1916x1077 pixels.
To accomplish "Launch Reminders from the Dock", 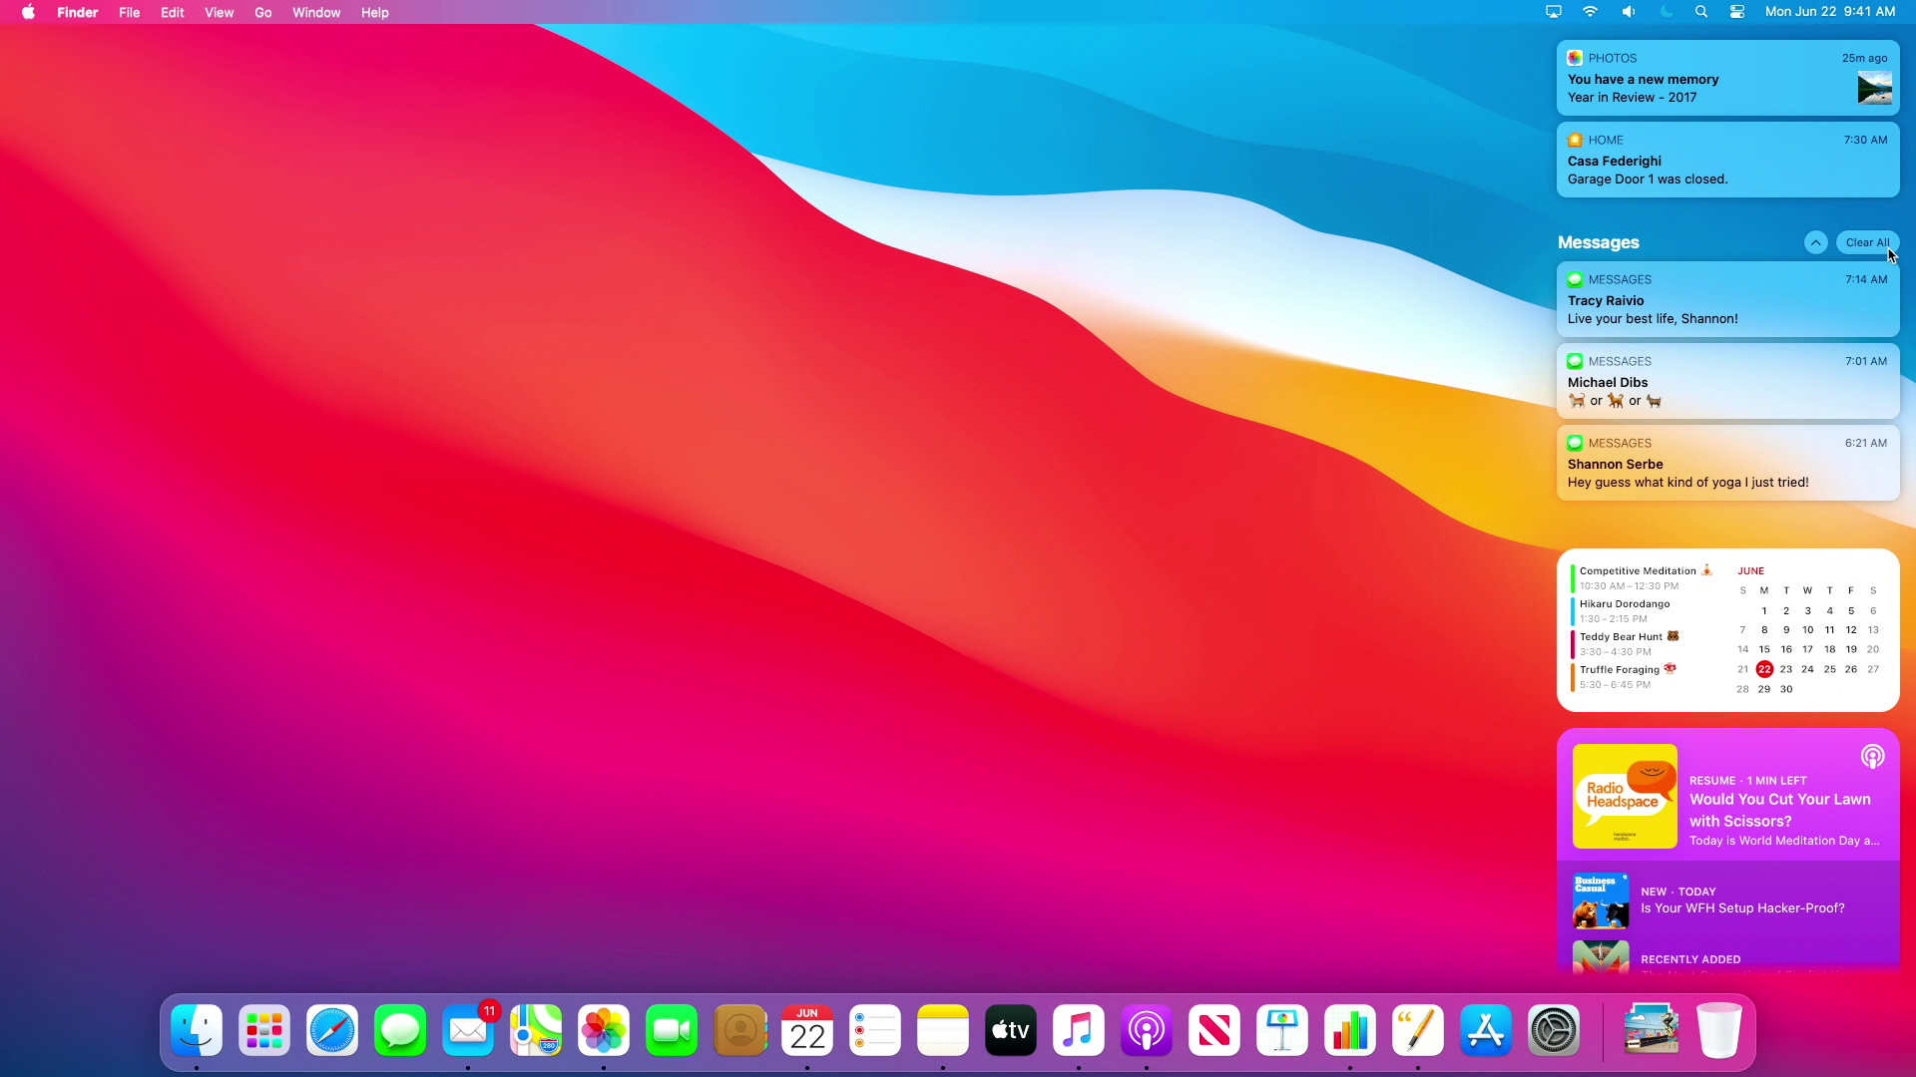I will 875,1030.
